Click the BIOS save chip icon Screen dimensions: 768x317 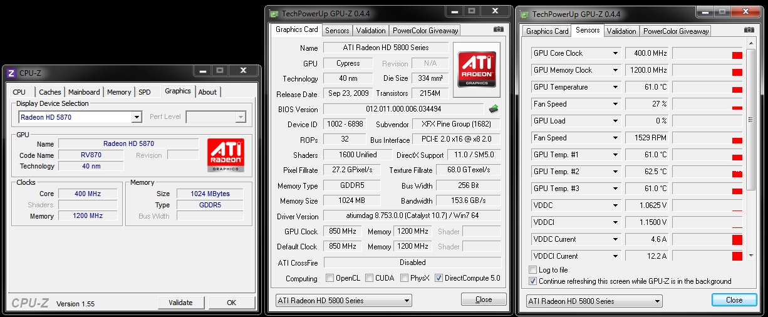[x=494, y=108]
